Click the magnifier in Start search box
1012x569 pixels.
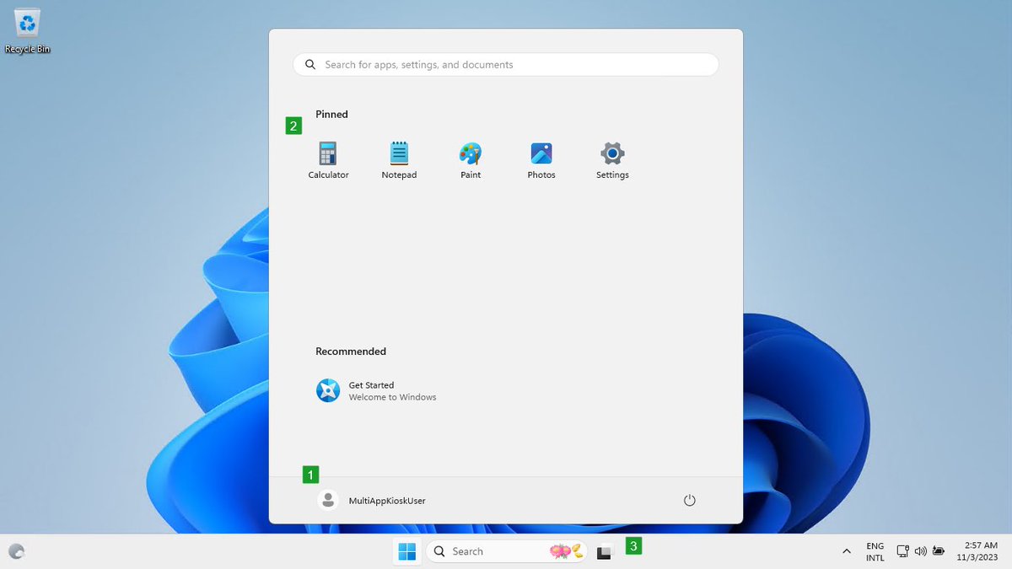[x=310, y=65]
